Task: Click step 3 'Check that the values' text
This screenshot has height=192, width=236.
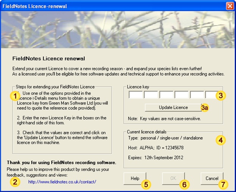Action: pyautogui.click(x=62, y=137)
